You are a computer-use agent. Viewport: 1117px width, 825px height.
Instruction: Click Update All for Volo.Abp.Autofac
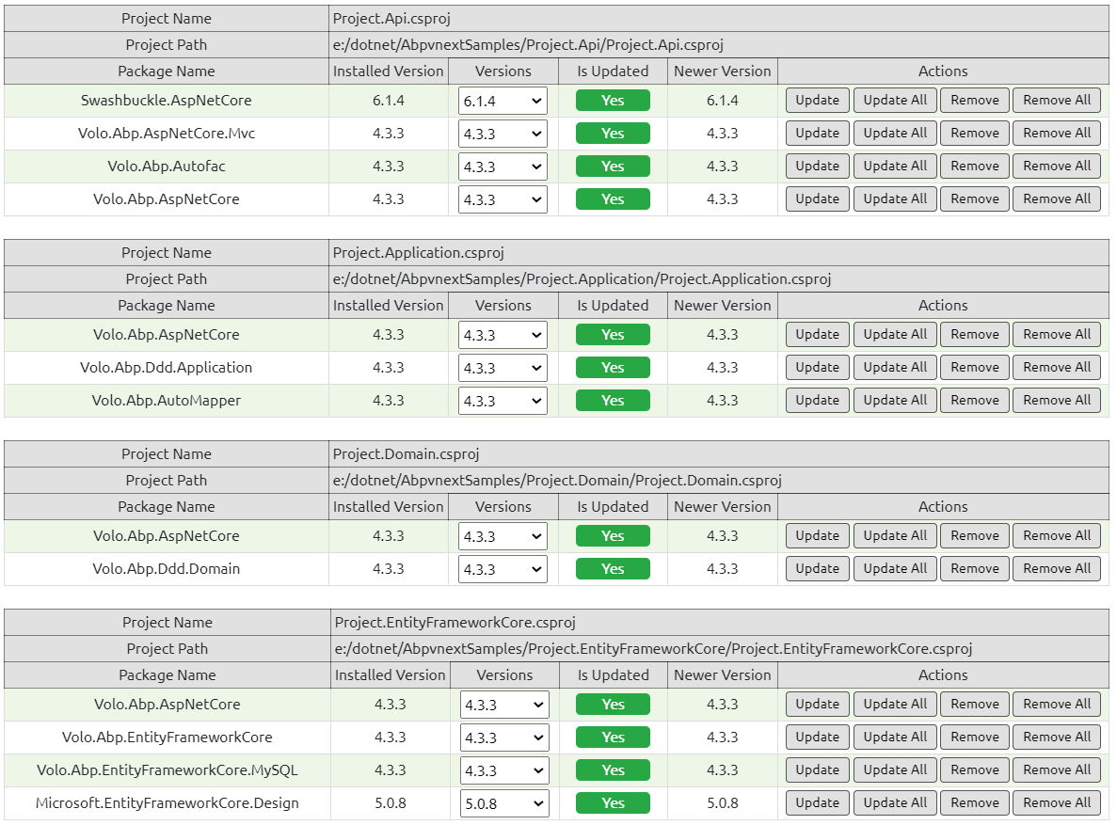coord(895,166)
